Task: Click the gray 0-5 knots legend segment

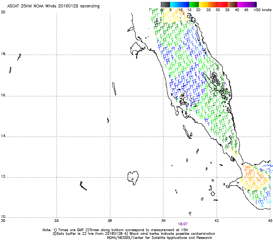Action: 165,4
